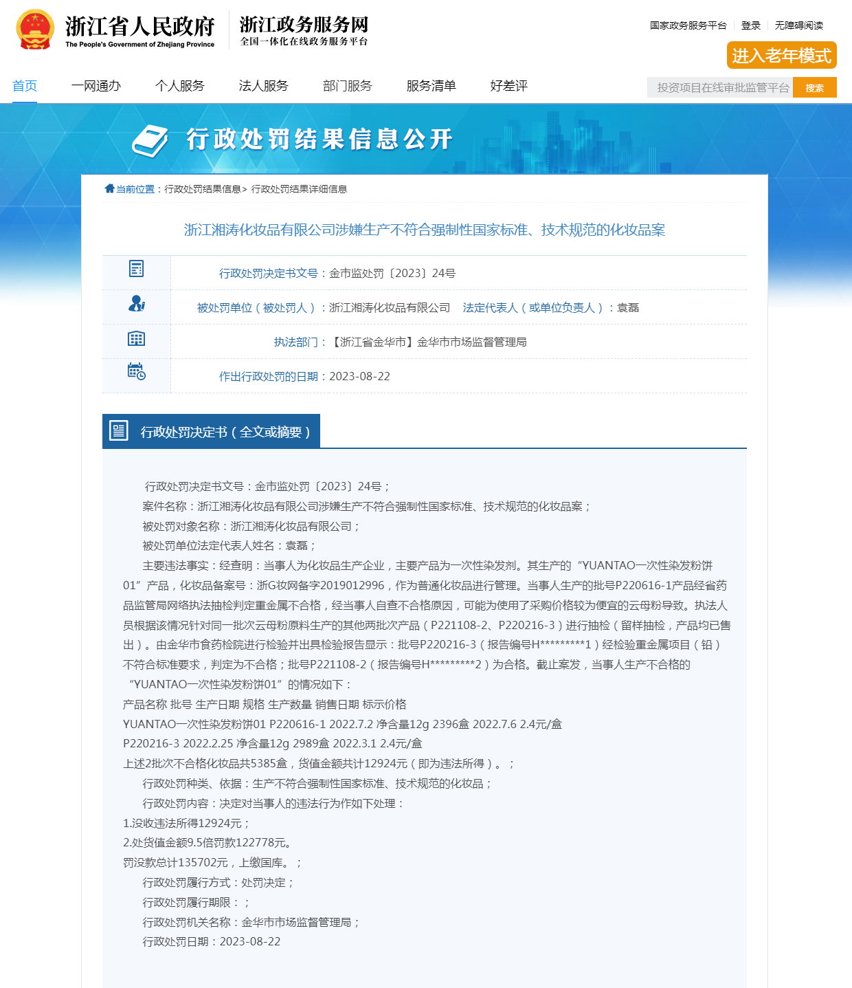Click the calendar icon beside 作出行政处罚的日期

(x=137, y=371)
